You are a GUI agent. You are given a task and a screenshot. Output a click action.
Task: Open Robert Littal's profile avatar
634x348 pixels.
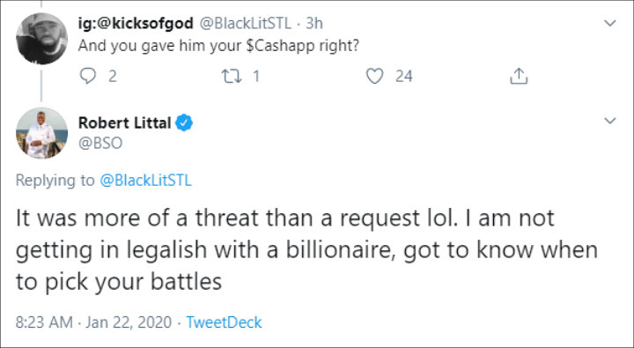(41, 133)
